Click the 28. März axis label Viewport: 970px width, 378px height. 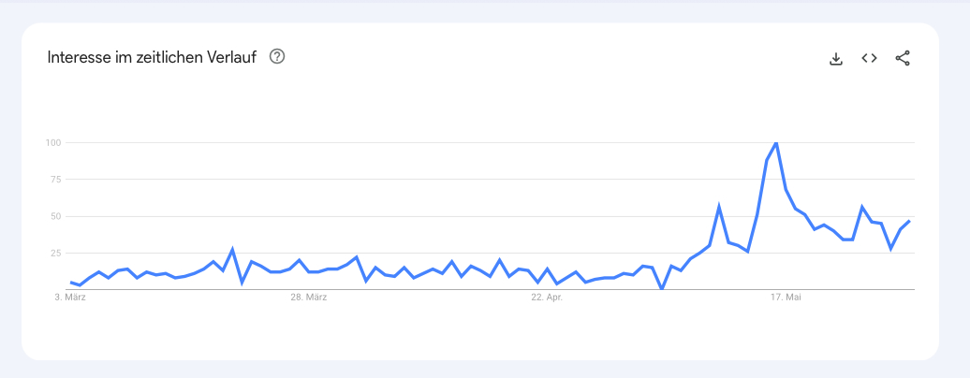tap(309, 298)
